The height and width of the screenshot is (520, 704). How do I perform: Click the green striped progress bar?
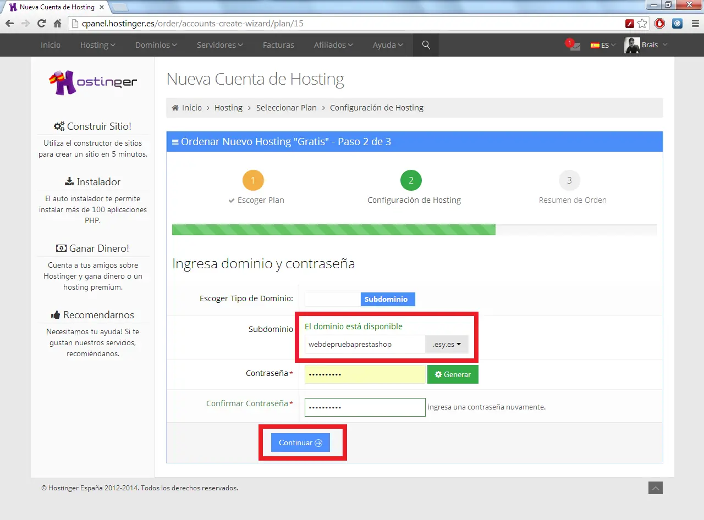click(334, 230)
